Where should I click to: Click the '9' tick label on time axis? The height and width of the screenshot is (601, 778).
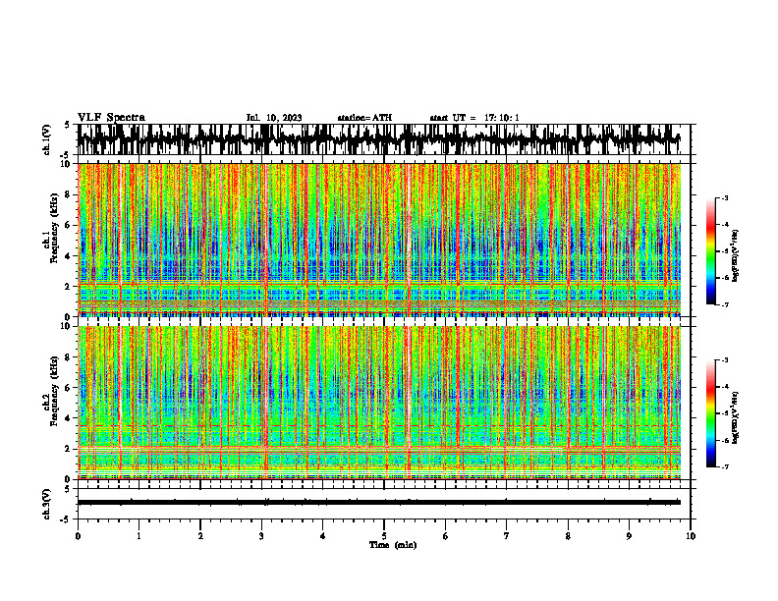pyautogui.click(x=629, y=536)
